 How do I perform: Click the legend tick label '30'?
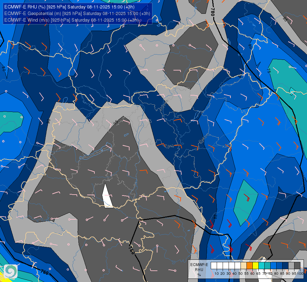pos(229,274)
